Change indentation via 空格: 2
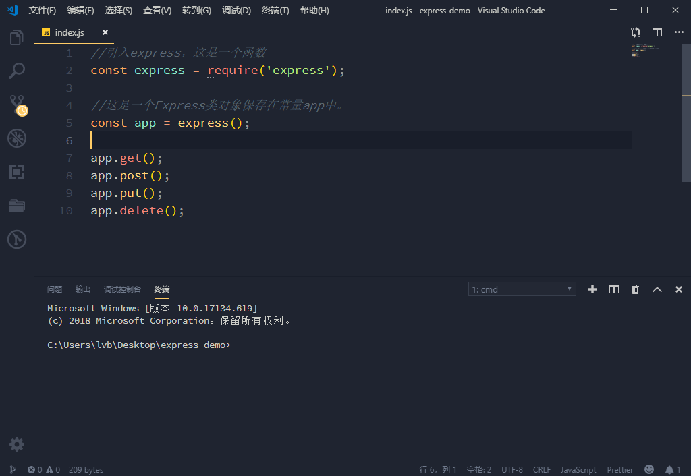 coord(479,470)
